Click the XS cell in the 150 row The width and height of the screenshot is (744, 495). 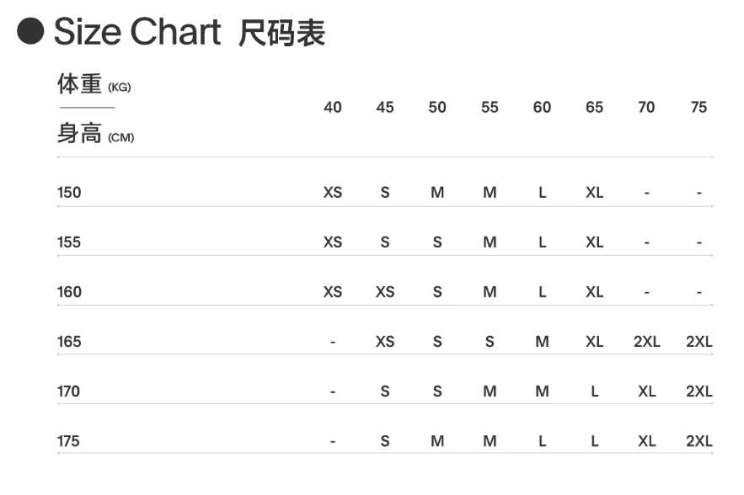[x=333, y=193]
